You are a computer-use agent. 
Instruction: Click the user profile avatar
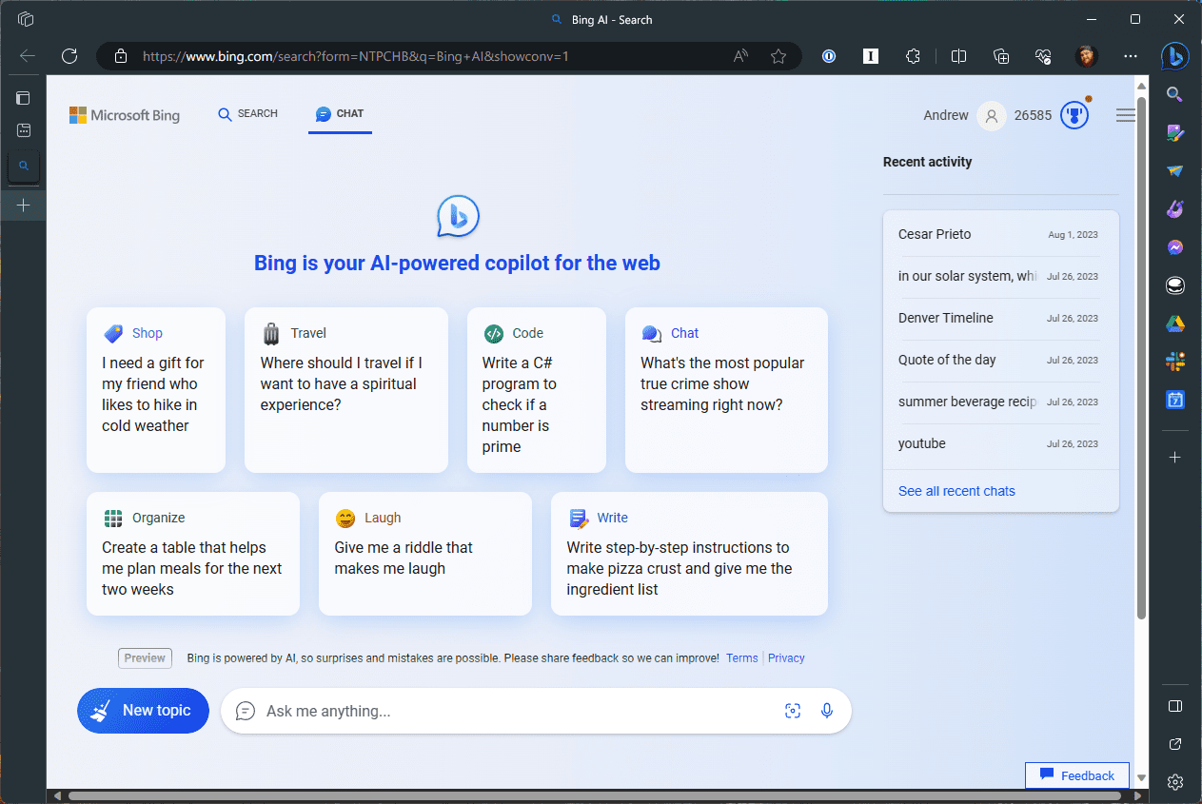click(x=1087, y=56)
